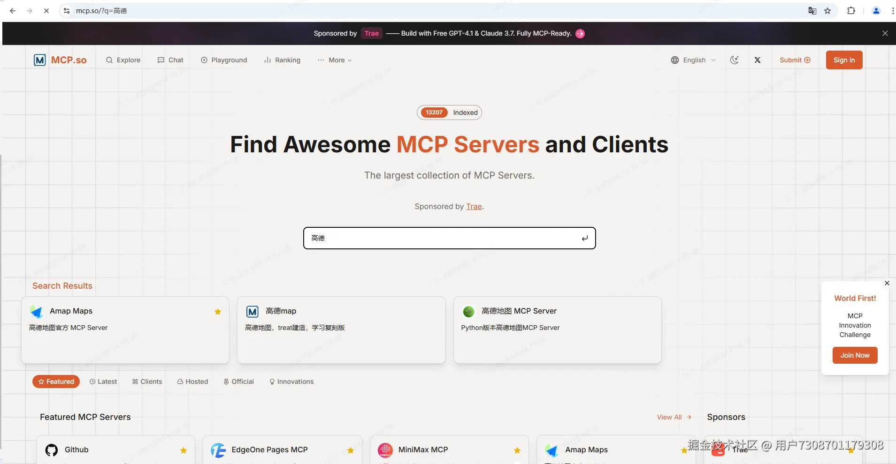The height and width of the screenshot is (464, 896).
Task: Click the star on Github card
Action: [184, 450]
